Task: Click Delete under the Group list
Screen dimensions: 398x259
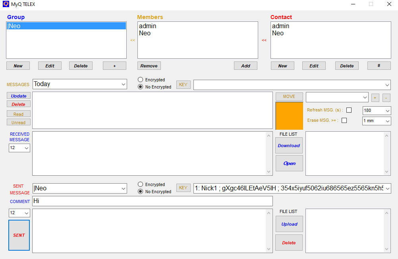Action: (x=81, y=65)
